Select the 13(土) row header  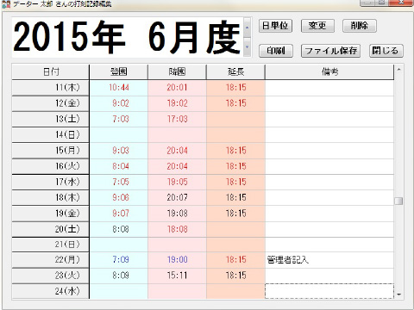[x=50, y=119]
